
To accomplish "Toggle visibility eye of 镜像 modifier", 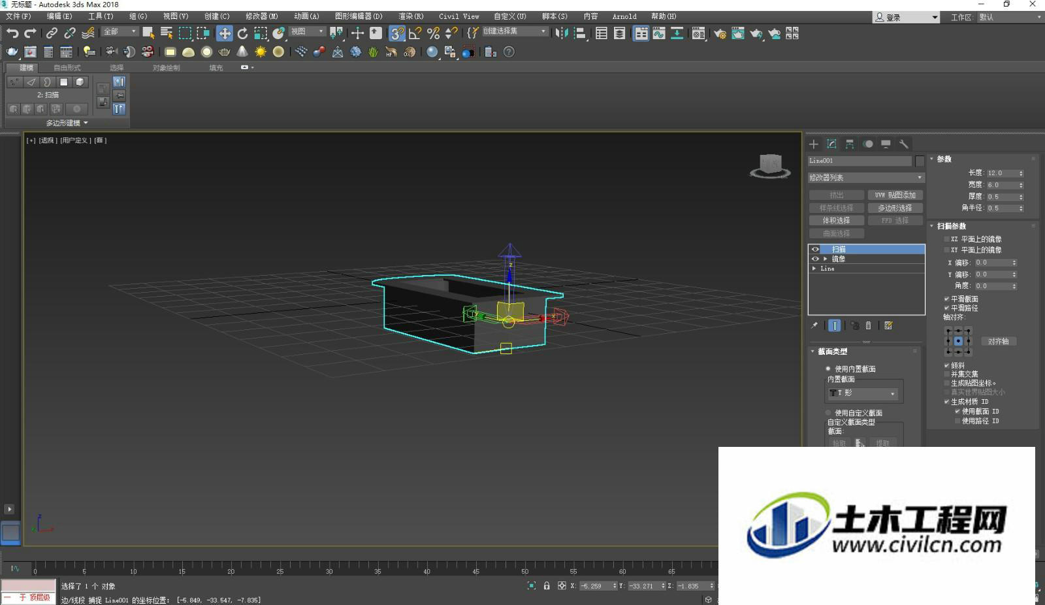I will 815,259.
